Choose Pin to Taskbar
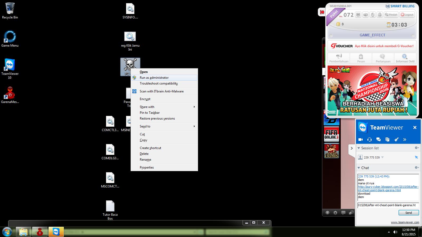The width and height of the screenshot is (422, 237). pos(164,113)
